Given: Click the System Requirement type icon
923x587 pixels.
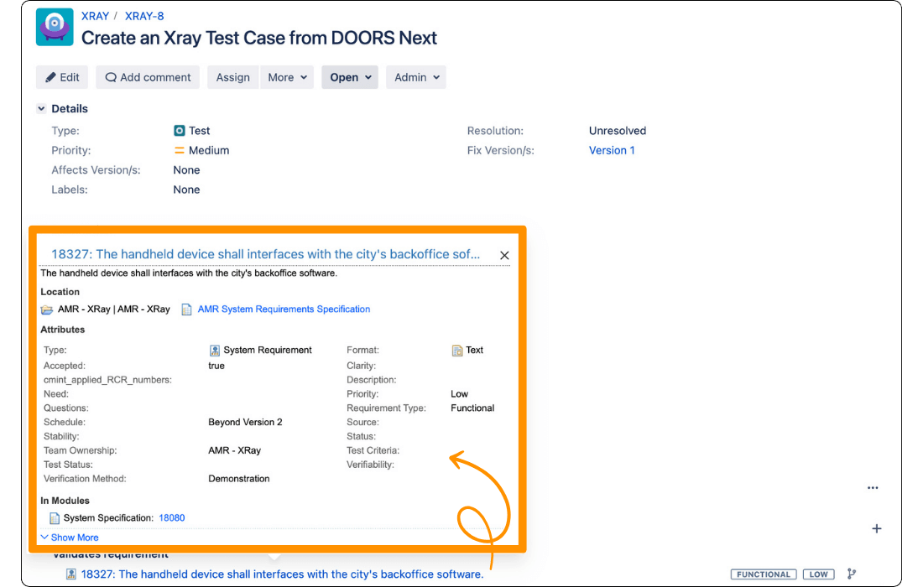Looking at the screenshot, I should (214, 351).
